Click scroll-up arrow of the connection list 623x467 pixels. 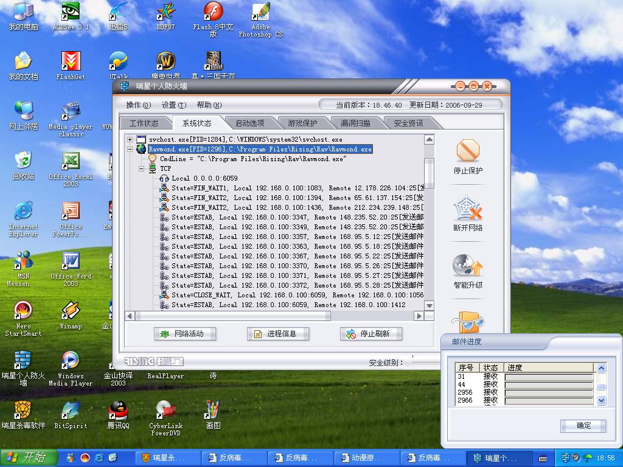pyautogui.click(x=429, y=139)
